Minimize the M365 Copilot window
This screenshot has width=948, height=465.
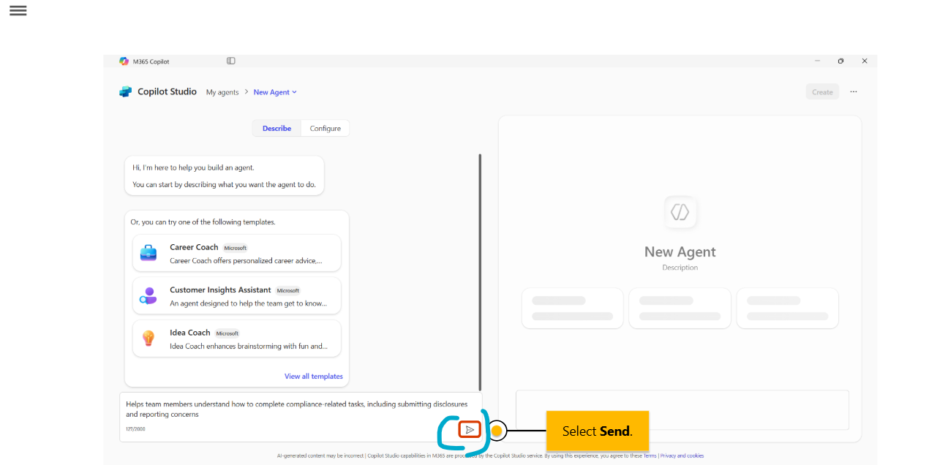(817, 61)
